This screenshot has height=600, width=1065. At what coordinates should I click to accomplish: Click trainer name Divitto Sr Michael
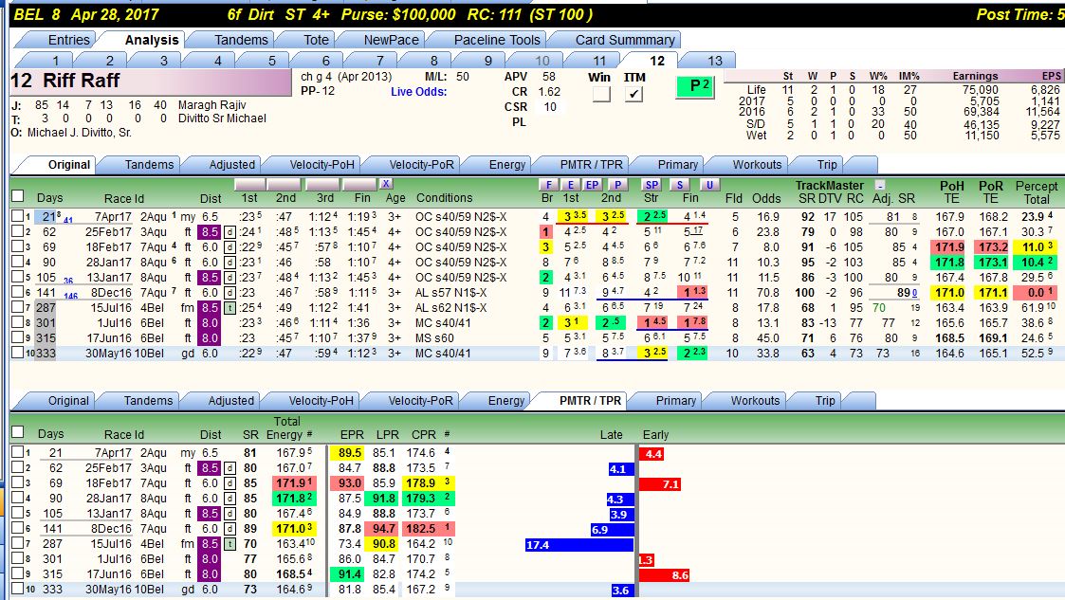(x=222, y=118)
